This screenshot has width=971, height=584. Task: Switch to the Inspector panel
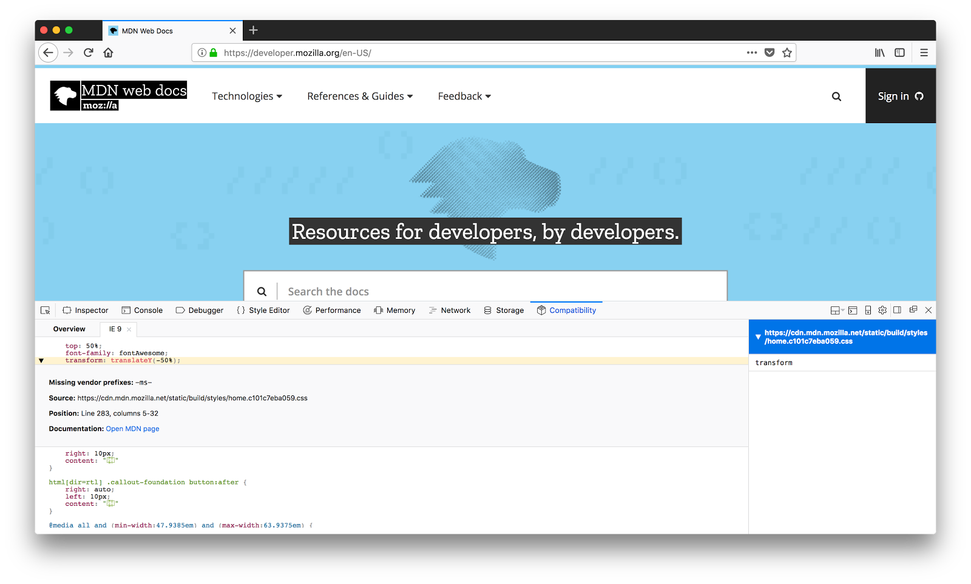click(x=86, y=310)
